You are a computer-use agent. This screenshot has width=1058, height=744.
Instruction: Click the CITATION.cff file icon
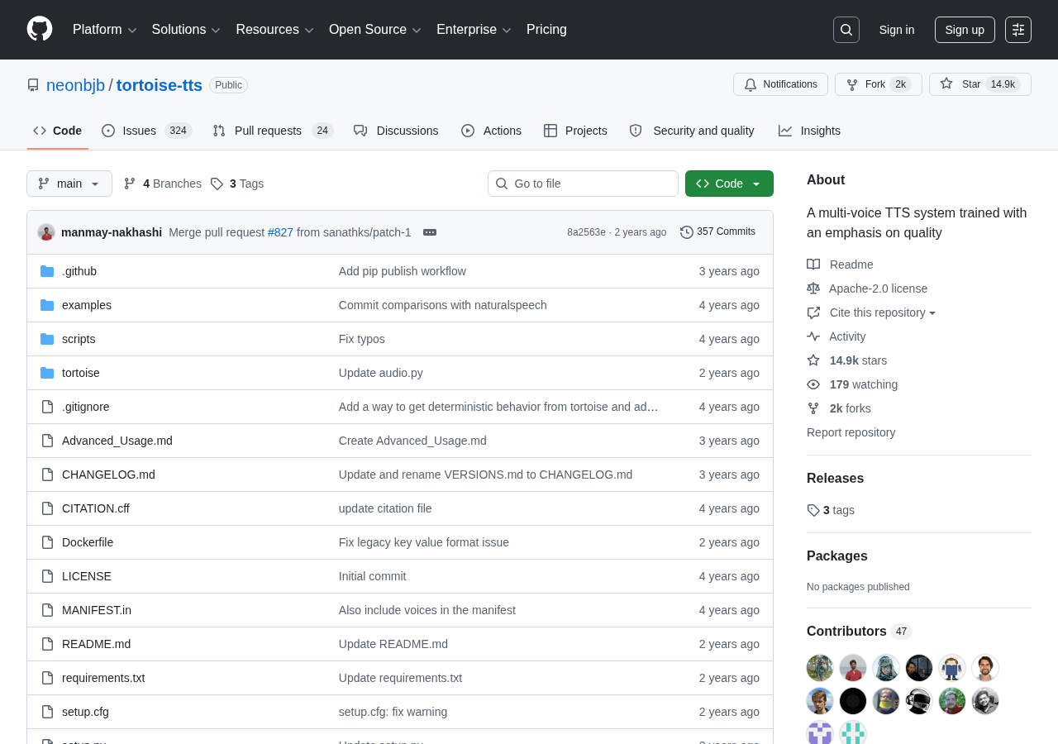click(x=47, y=508)
